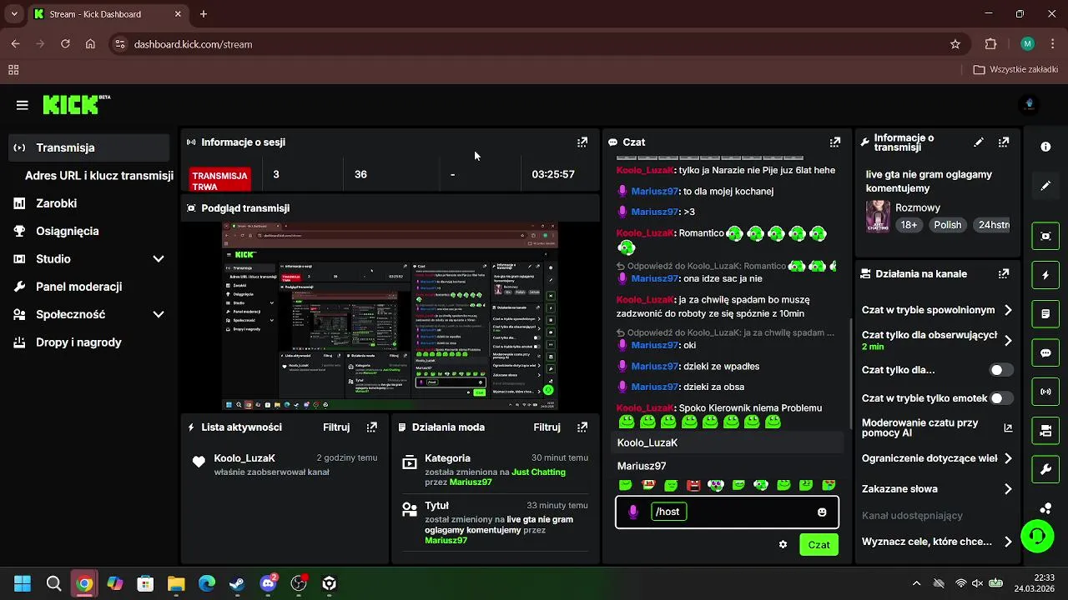The width and height of the screenshot is (1068, 600).
Task: Click Filtruj in the Lista aktywności panel
Action: (x=336, y=427)
